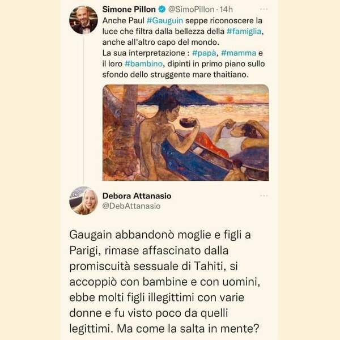
Task: Visit the @DebAttanasio handle
Action: (x=131, y=206)
